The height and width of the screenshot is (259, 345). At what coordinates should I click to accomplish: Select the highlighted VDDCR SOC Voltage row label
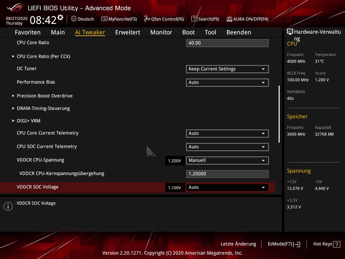[x=38, y=187]
